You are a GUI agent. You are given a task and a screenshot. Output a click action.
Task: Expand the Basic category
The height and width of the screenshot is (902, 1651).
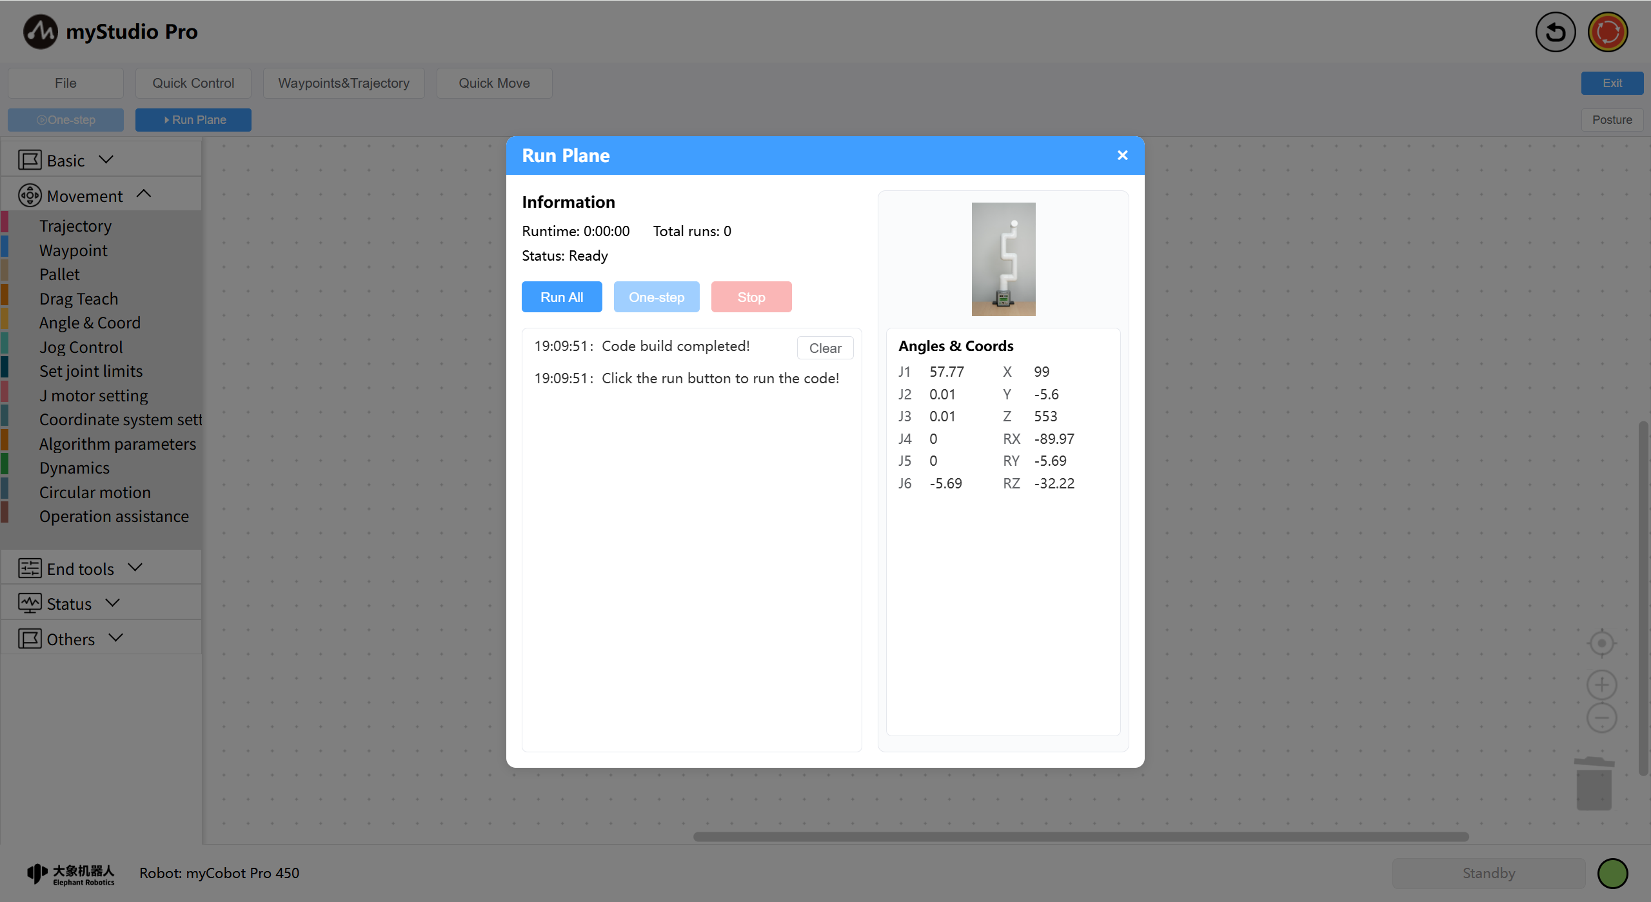(66, 160)
